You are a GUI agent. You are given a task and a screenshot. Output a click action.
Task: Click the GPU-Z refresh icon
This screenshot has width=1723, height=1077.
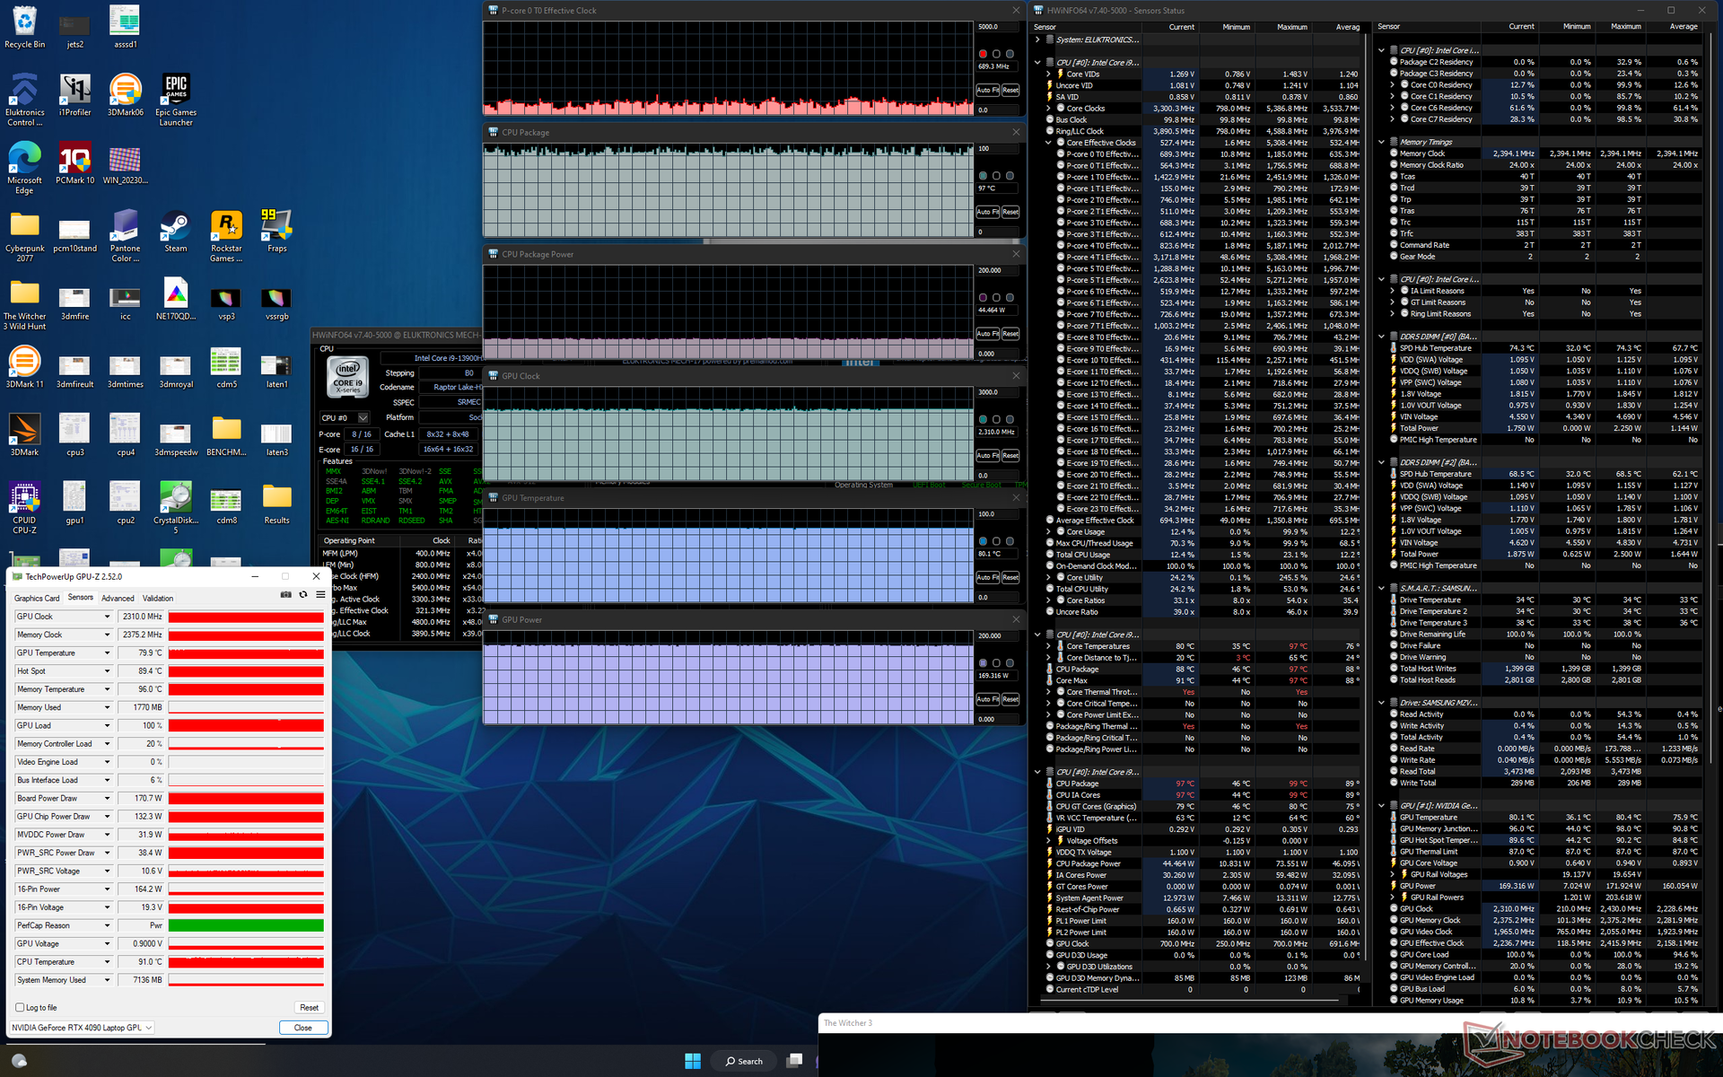pos(303,595)
